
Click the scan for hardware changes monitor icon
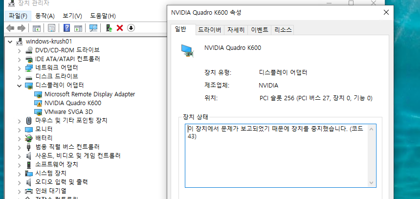tap(93, 28)
